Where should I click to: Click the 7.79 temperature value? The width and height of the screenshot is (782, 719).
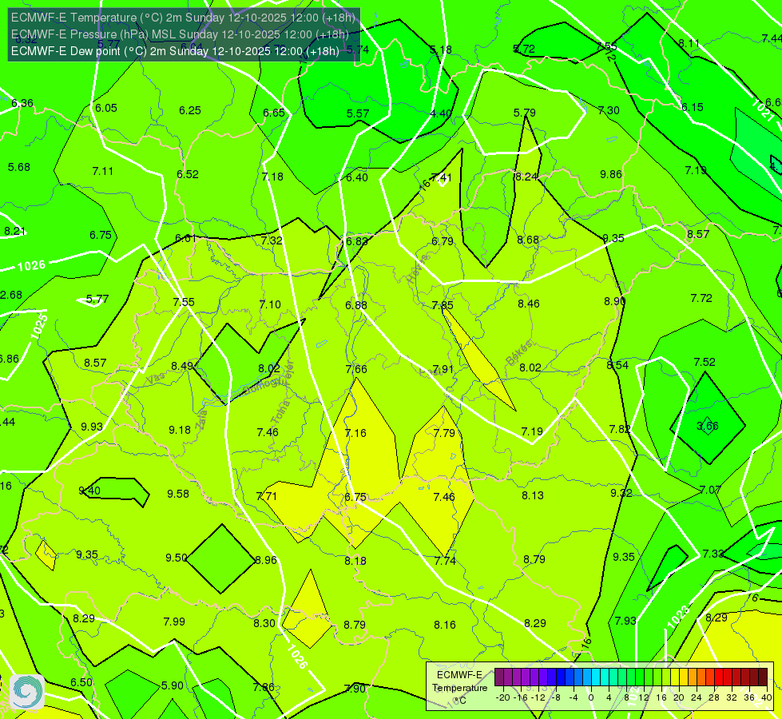tap(444, 432)
